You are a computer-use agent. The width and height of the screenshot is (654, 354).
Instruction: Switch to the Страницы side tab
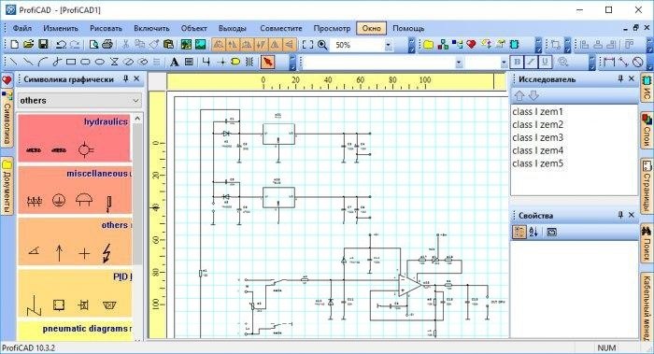(647, 186)
